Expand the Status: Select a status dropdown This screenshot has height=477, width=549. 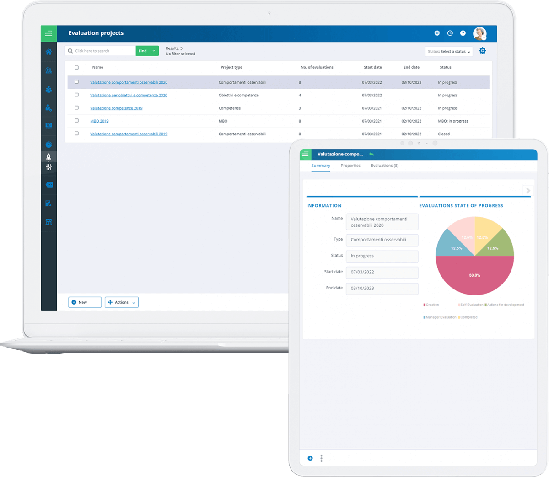point(449,52)
